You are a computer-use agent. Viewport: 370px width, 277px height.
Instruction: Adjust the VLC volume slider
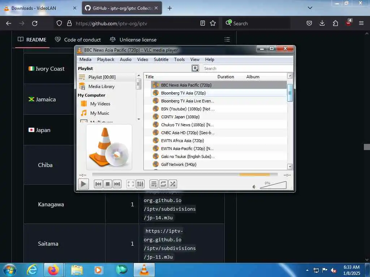[273, 185]
